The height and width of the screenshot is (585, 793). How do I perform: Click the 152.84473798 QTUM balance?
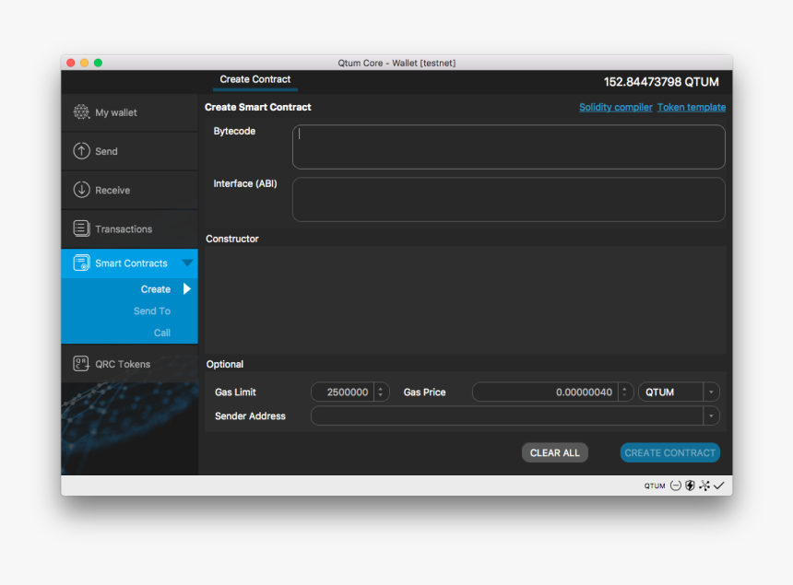pos(661,82)
